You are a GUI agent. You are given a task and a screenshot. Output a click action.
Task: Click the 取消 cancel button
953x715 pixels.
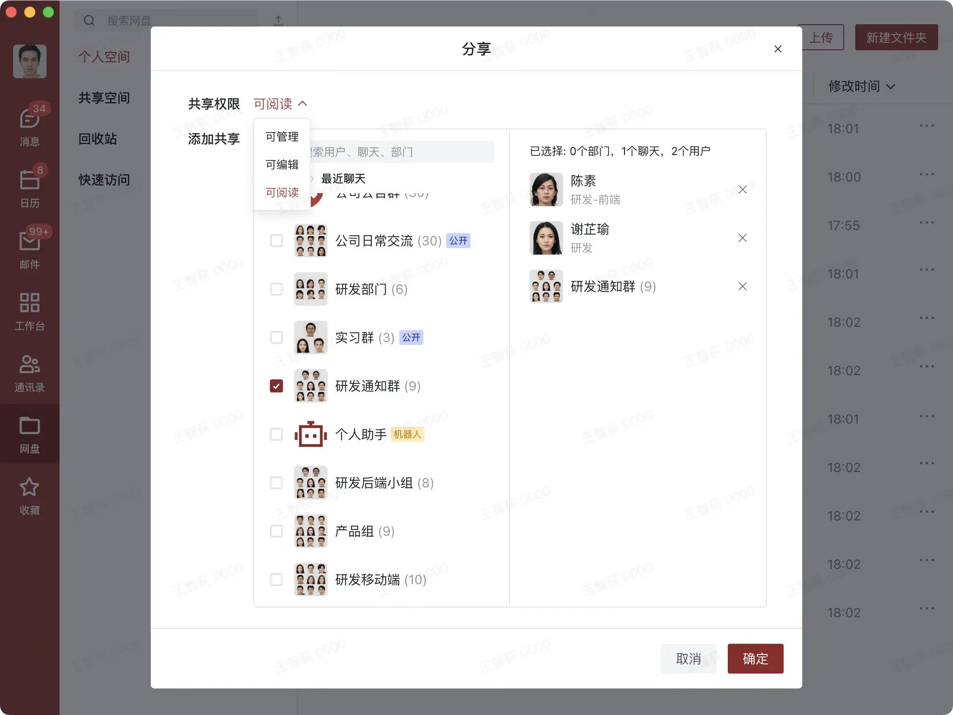[x=688, y=658]
